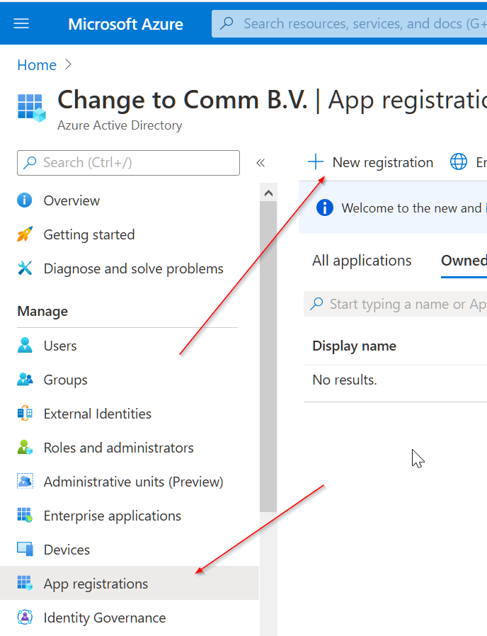Screen dimensions: 487x636
Task: Click the sidebar scrollbar up arrow
Action: click(x=268, y=193)
